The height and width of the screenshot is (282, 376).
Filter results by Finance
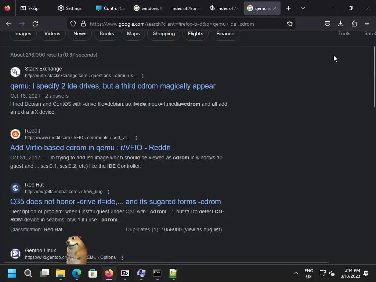[x=225, y=33]
